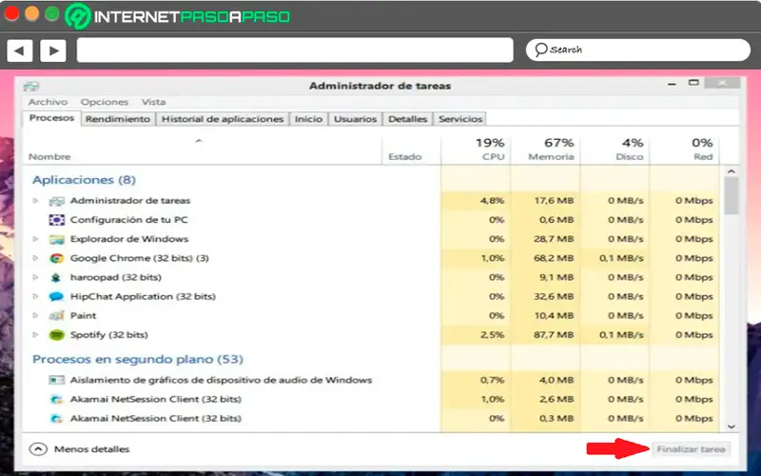Select the Spotify memory value 87,7 MB
The width and height of the screenshot is (761, 476).
coord(554,335)
